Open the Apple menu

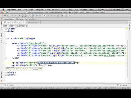(4, 10)
